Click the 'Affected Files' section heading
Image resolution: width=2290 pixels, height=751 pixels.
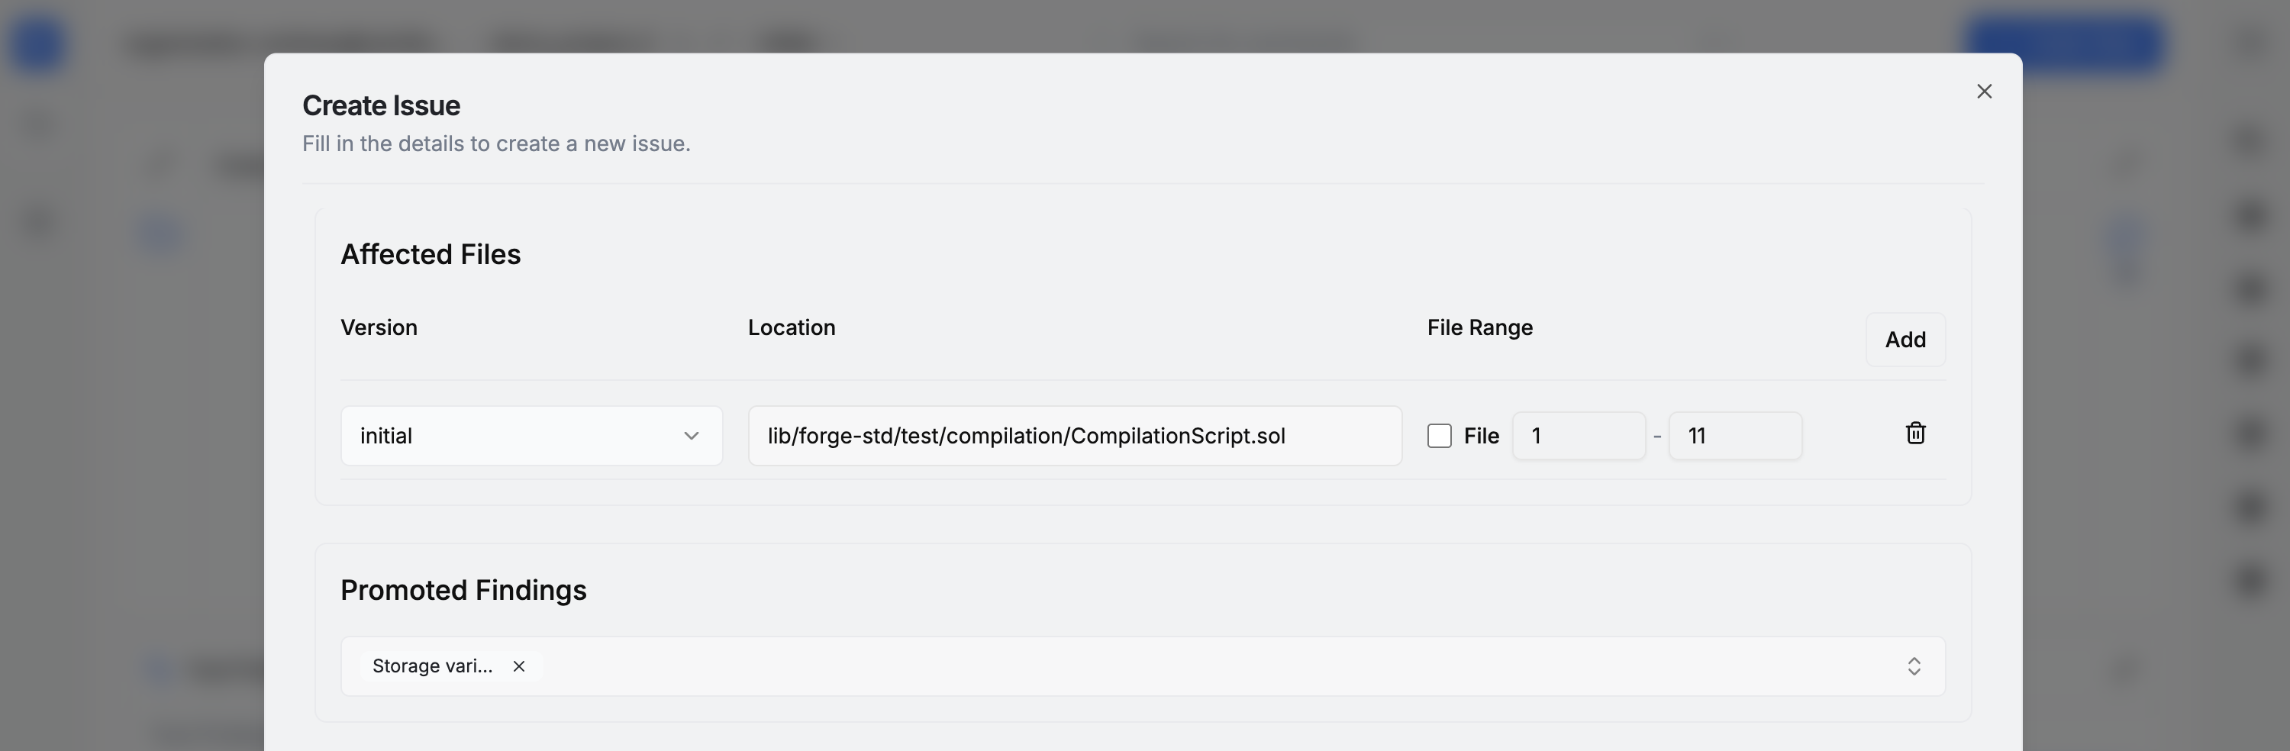[431, 255]
